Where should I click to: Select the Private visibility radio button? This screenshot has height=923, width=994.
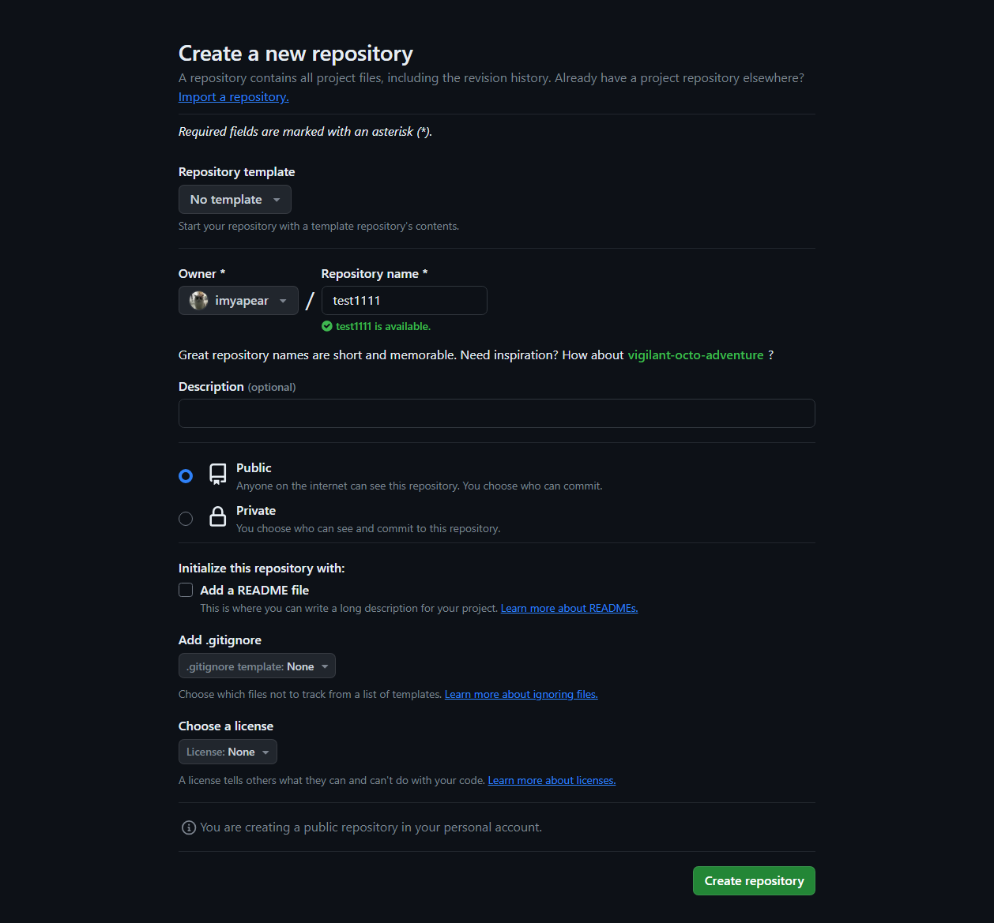coord(186,519)
